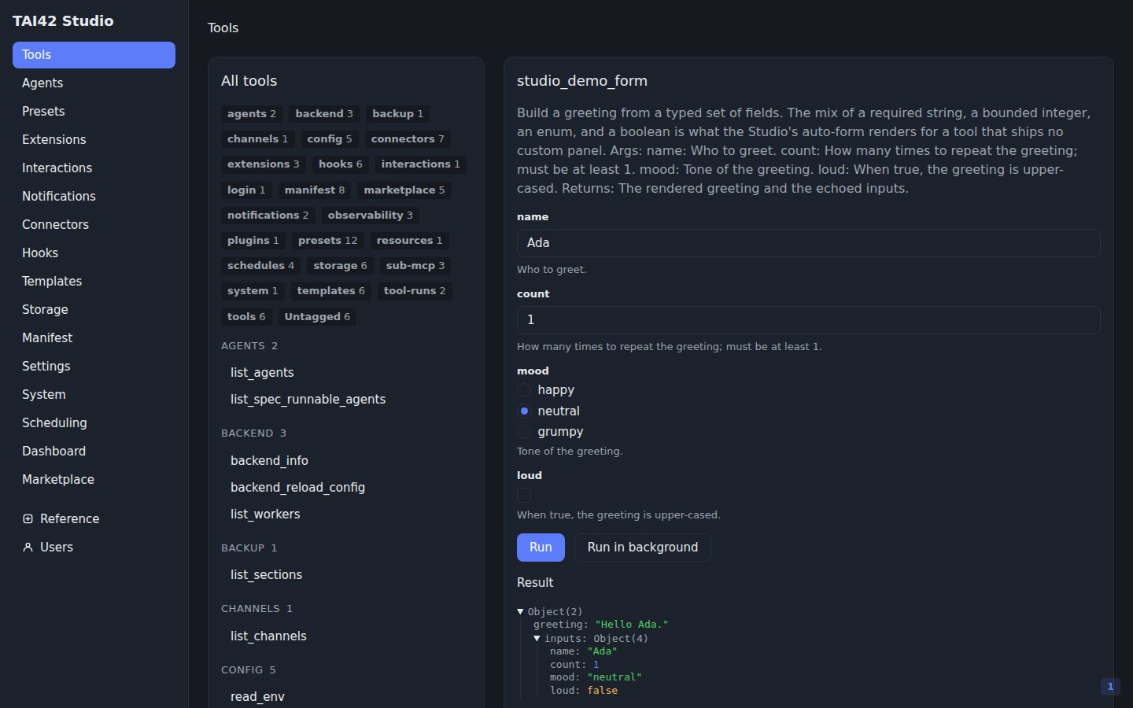Filter by schedules 4 tag
This screenshot has height=708, width=1133.
[260, 266]
